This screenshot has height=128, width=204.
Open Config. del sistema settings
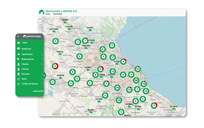(x=30, y=83)
